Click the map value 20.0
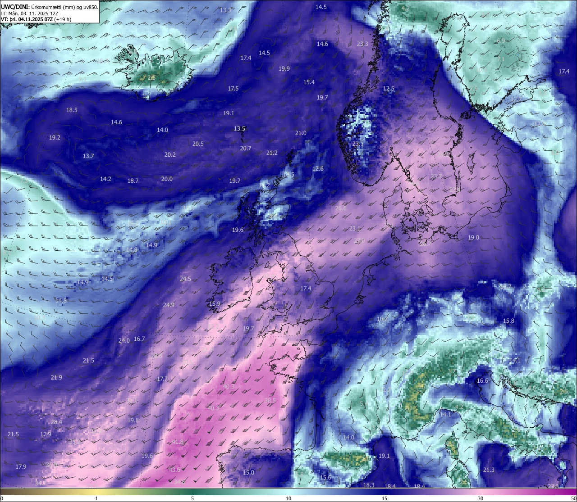Viewport: 577px width, 502px height. (167, 179)
